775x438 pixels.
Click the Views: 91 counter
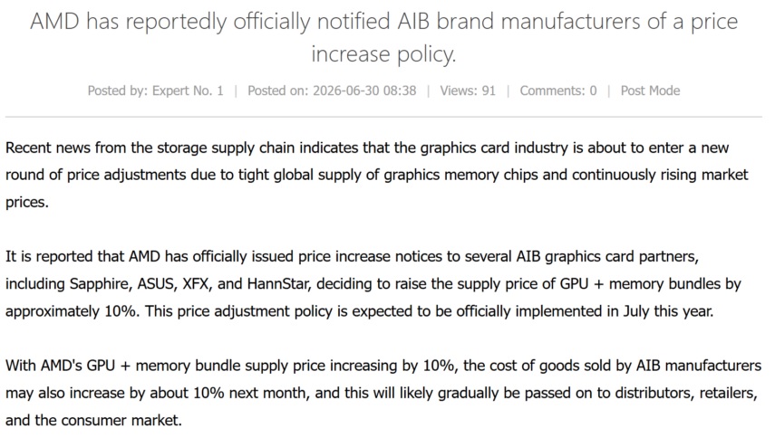pos(468,90)
